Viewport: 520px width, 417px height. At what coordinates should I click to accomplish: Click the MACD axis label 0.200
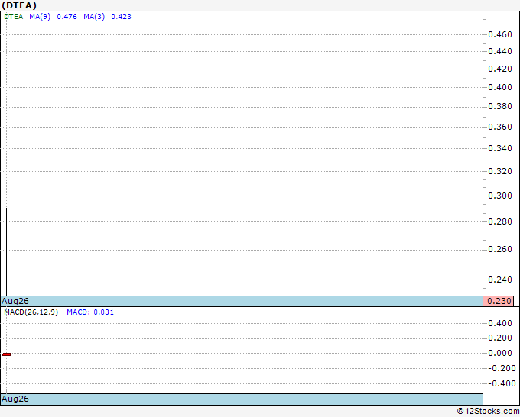500,338
